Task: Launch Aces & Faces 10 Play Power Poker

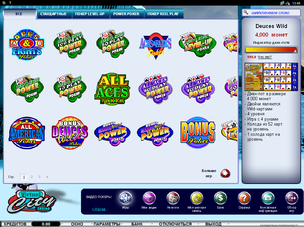Action: click(70, 88)
